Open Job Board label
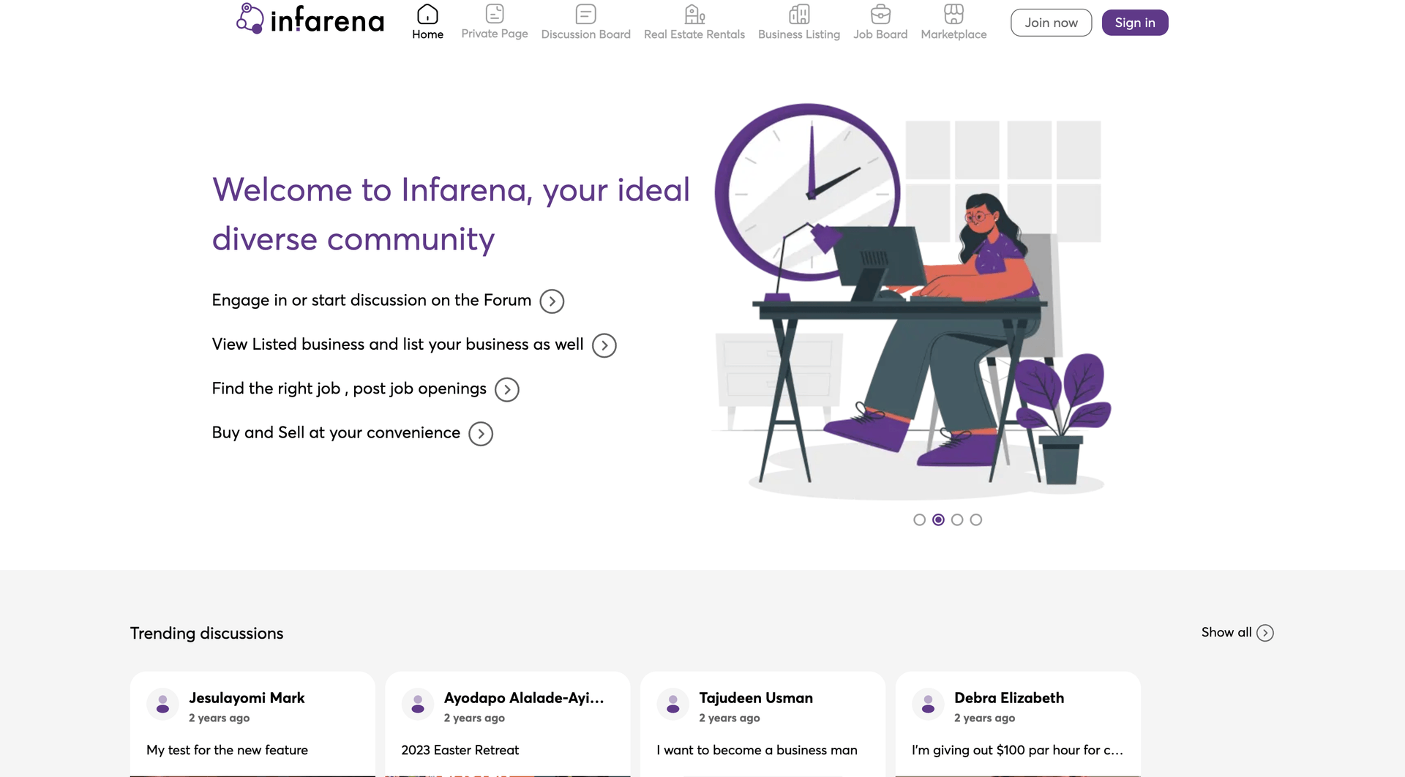 [x=880, y=34]
